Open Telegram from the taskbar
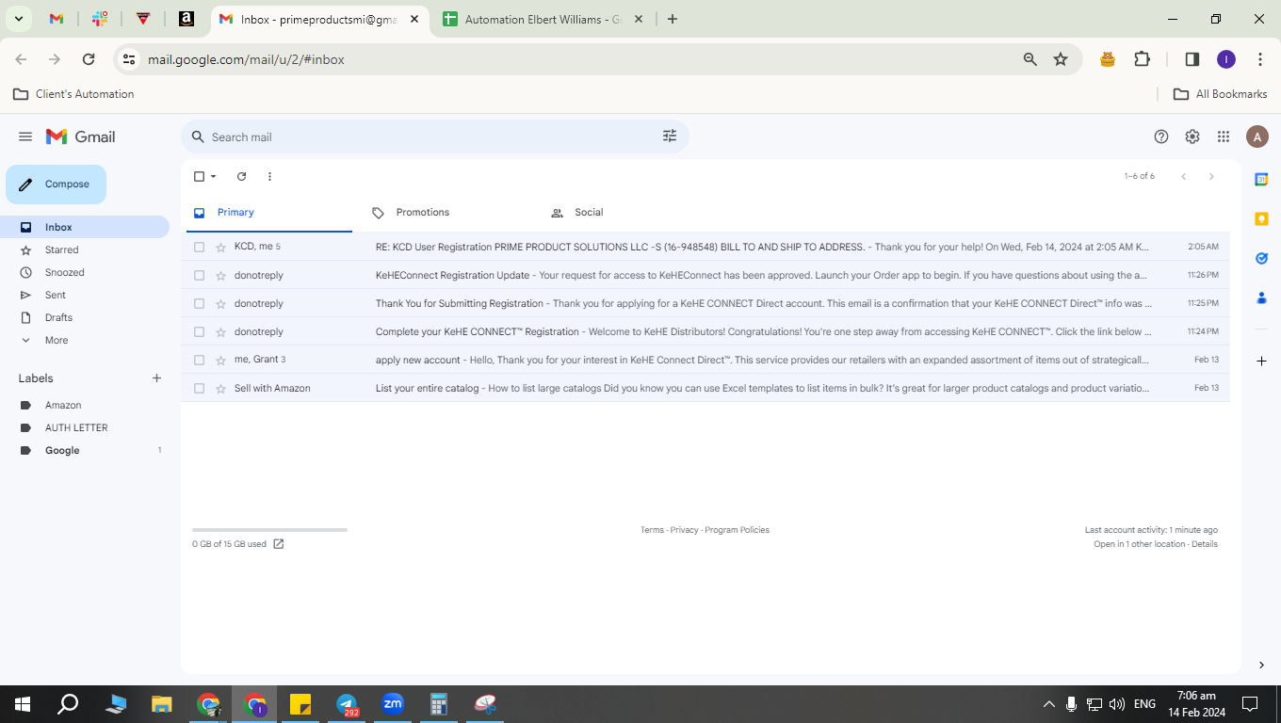Screen dimensions: 1281x723 (x=347, y=704)
